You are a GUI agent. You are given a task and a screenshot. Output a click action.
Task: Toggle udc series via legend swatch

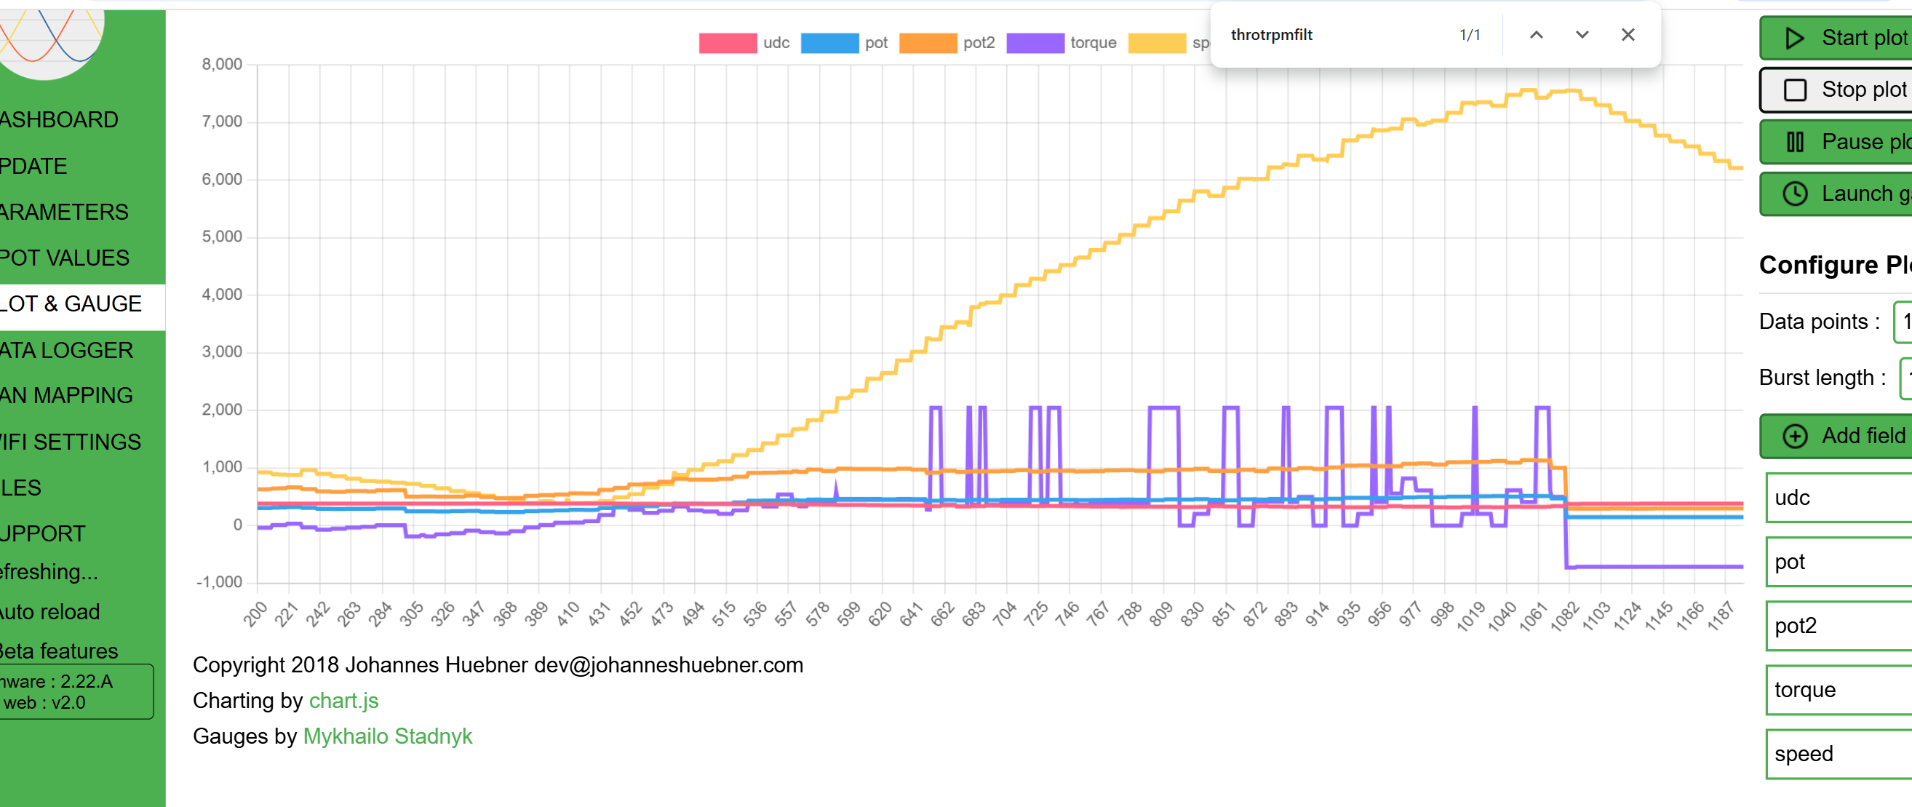(727, 43)
